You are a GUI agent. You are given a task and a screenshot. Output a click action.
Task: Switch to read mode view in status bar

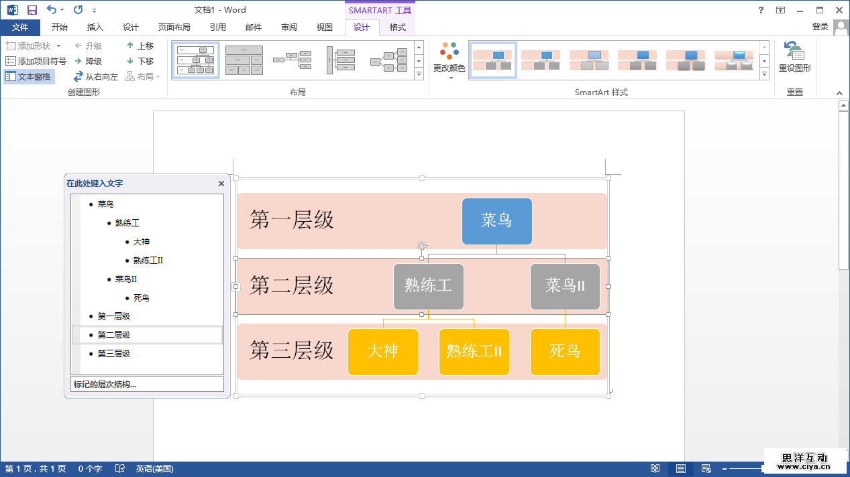pyautogui.click(x=655, y=469)
